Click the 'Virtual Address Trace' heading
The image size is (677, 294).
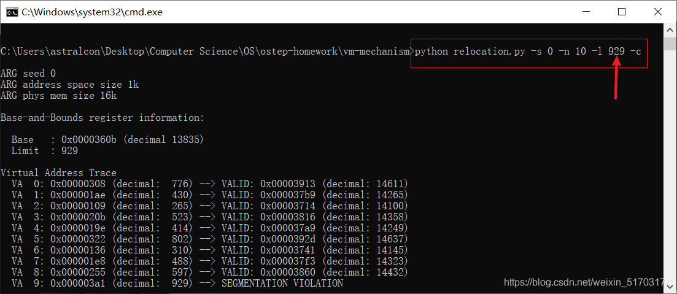[x=59, y=173]
